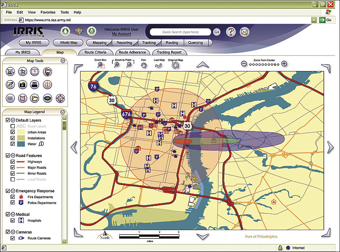This screenshot has width=340, height=252.
Task: Click the Water layer info icon
Action: click(x=41, y=144)
